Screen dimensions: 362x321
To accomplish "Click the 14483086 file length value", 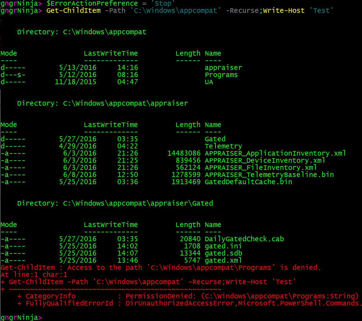I will (x=184, y=153).
